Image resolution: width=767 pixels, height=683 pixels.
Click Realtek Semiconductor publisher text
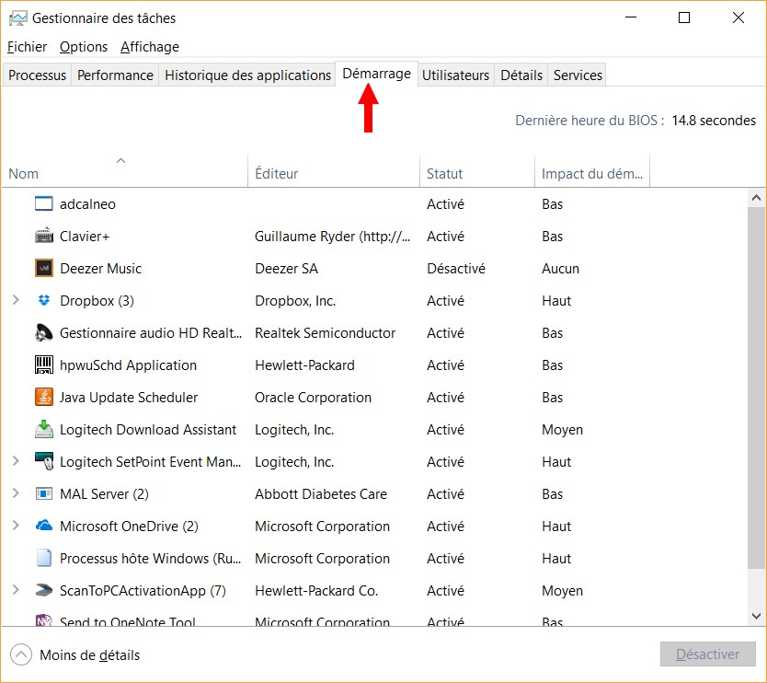coord(325,333)
